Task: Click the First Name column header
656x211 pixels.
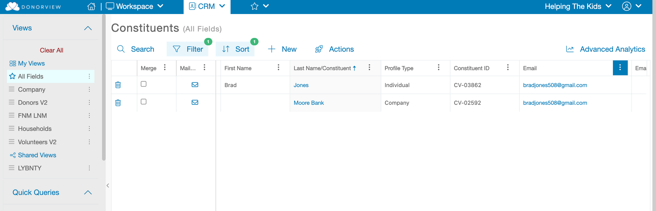Action: 238,68
